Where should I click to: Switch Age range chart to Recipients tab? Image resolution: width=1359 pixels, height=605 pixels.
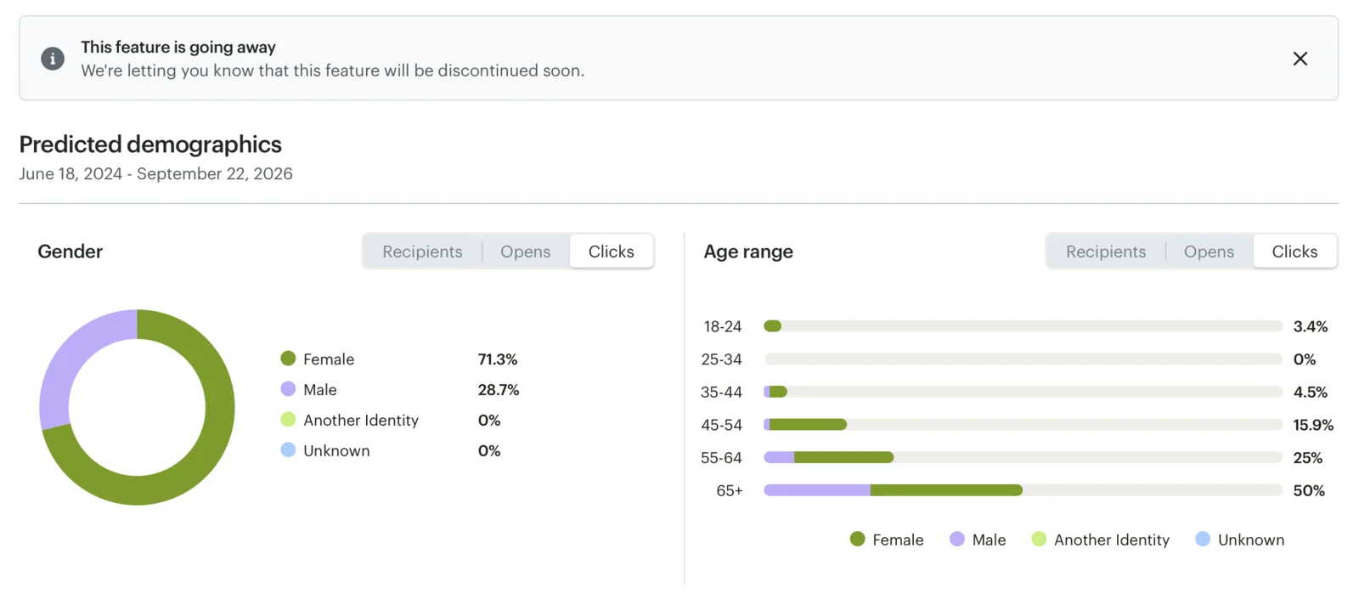click(1106, 252)
